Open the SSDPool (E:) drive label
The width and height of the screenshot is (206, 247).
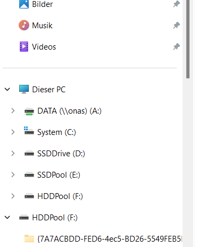pyautogui.click(x=59, y=175)
